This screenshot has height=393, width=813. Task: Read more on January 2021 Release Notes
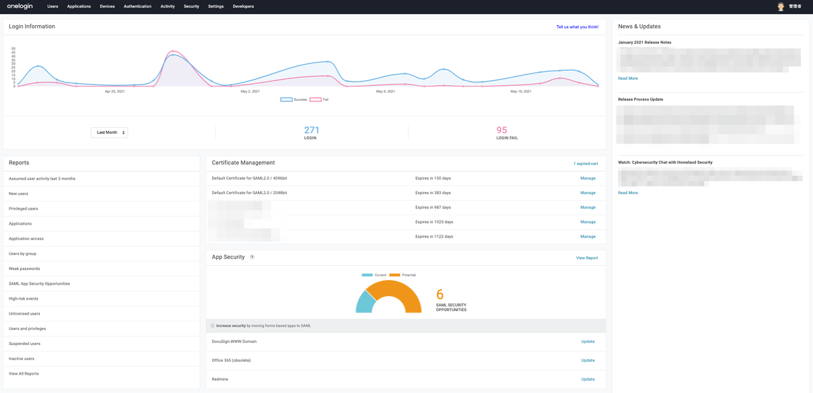click(628, 78)
